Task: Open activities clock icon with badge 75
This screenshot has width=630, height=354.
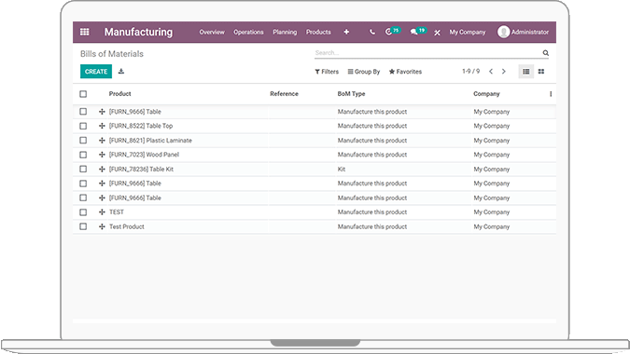Action: tap(393, 32)
